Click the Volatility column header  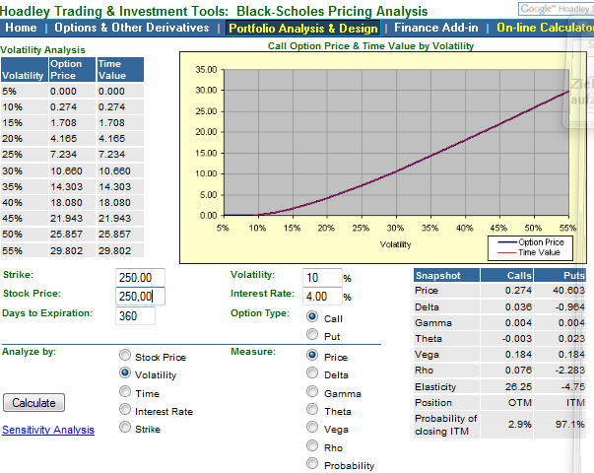click(x=25, y=70)
